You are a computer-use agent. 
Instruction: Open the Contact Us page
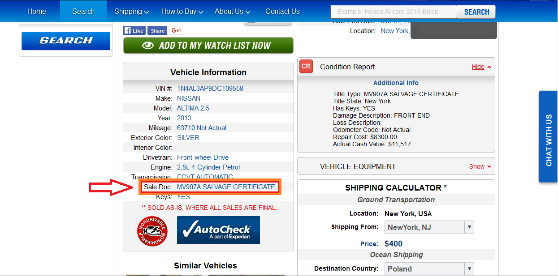pyautogui.click(x=282, y=11)
